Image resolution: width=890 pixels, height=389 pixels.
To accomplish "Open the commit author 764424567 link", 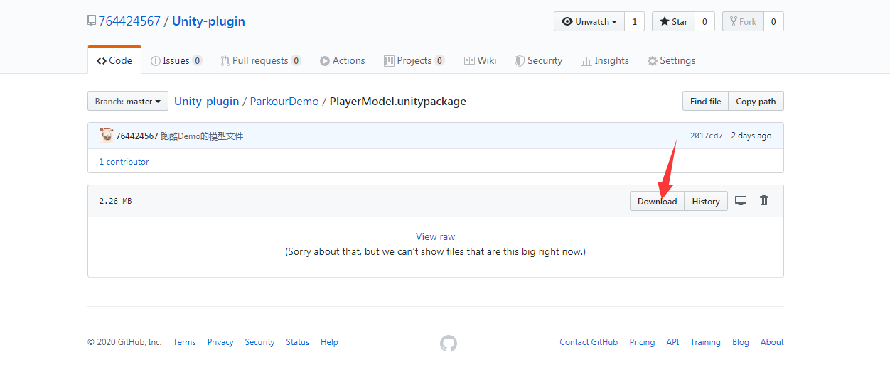I will [x=137, y=136].
